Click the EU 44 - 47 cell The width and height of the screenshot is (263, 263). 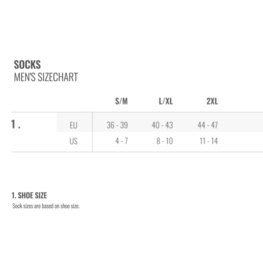[x=208, y=125]
